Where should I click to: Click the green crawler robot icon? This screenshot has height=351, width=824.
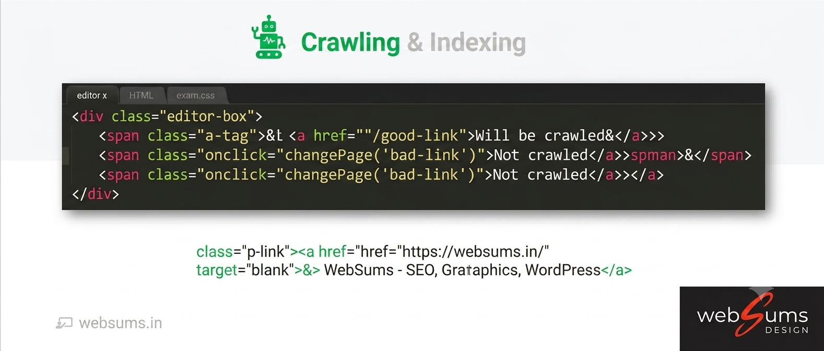click(x=268, y=37)
